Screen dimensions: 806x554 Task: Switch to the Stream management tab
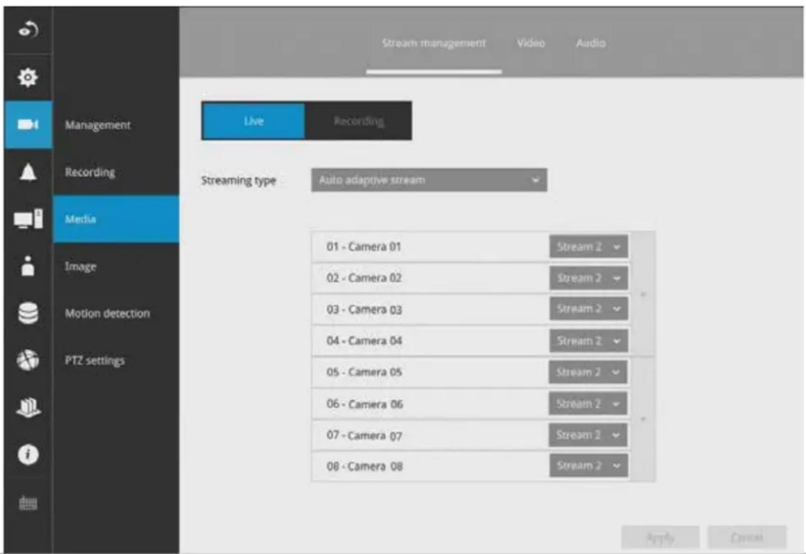point(434,43)
